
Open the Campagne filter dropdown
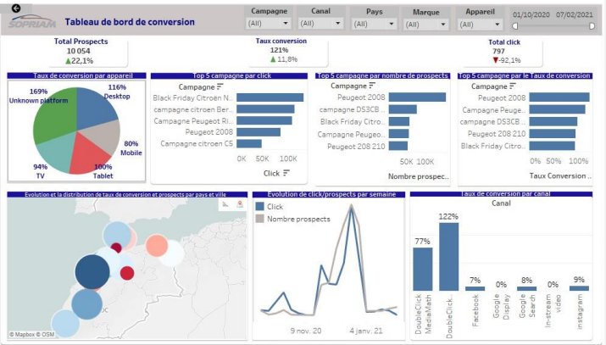[268, 24]
